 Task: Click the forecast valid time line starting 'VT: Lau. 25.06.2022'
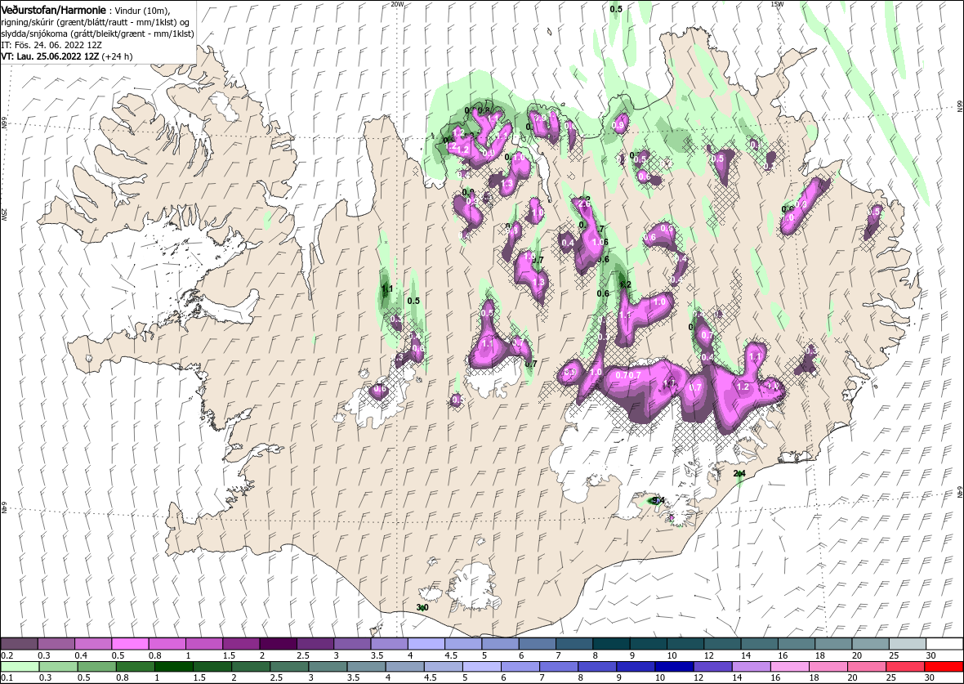click(x=67, y=56)
